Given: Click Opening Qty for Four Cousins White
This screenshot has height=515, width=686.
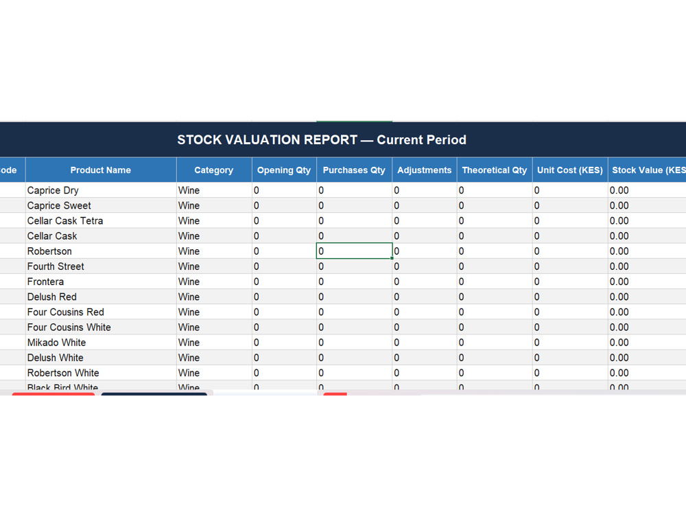Looking at the screenshot, I should coord(284,327).
